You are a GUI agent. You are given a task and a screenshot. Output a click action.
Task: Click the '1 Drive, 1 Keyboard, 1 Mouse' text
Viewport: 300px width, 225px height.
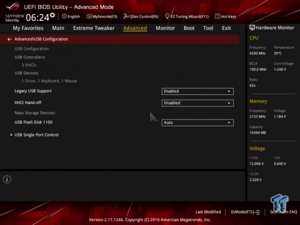(x=49, y=81)
